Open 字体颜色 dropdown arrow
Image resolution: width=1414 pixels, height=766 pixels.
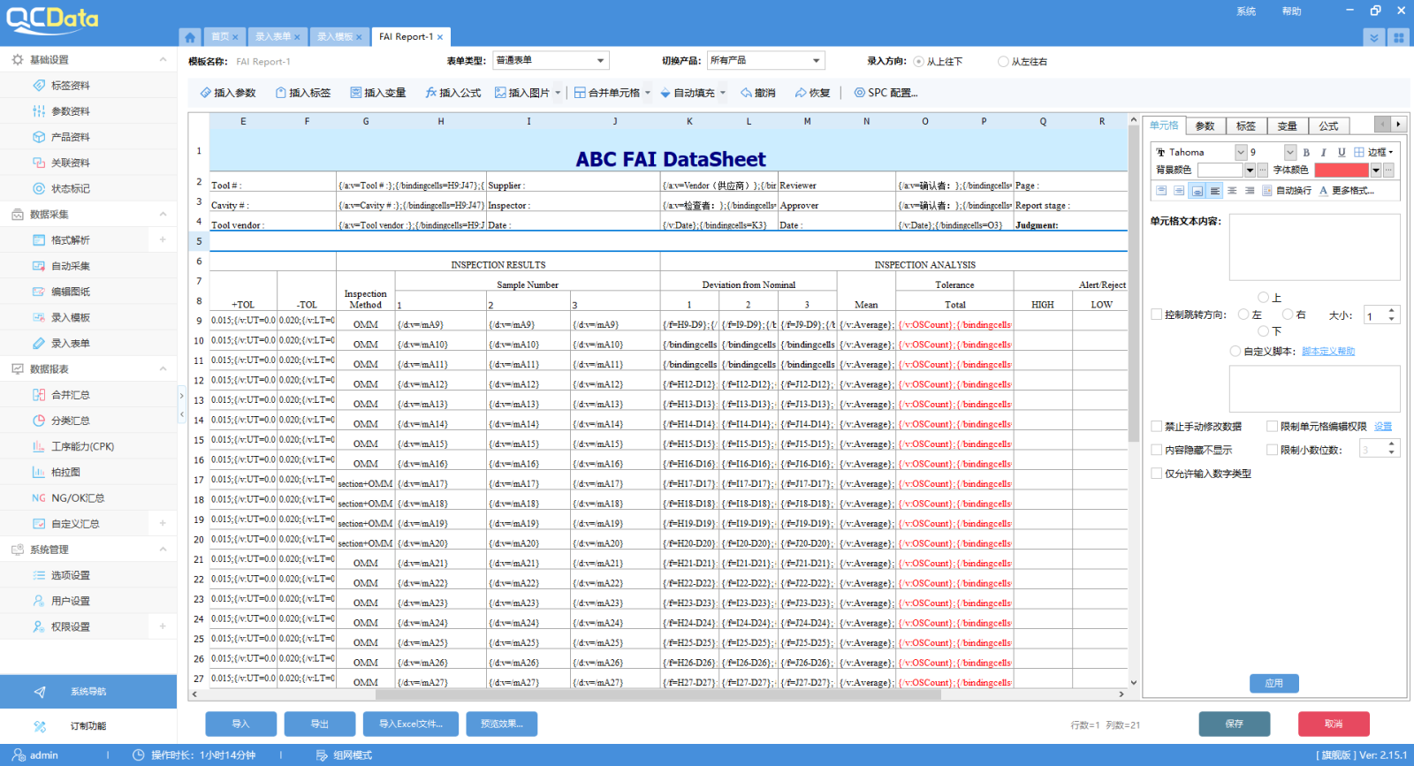(x=1376, y=171)
